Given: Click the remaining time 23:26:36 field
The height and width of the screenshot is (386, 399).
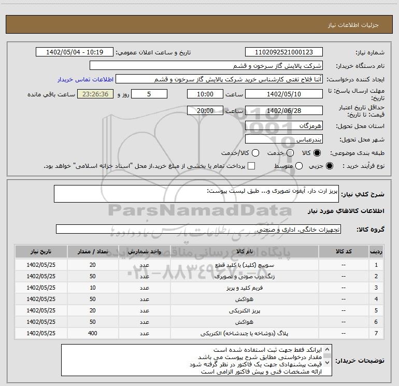Looking at the screenshot, I should (95, 94).
